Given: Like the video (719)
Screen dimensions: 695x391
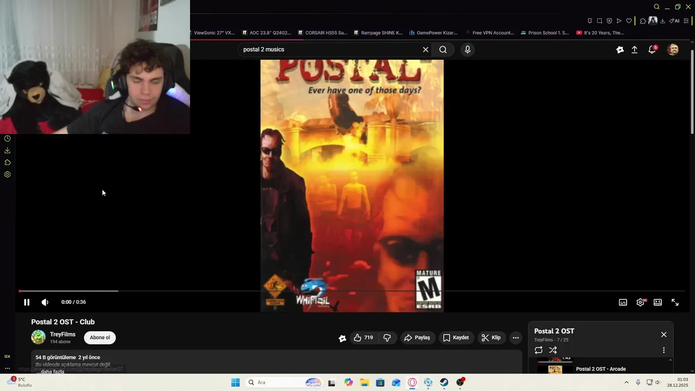Looking at the screenshot, I should click(363, 338).
